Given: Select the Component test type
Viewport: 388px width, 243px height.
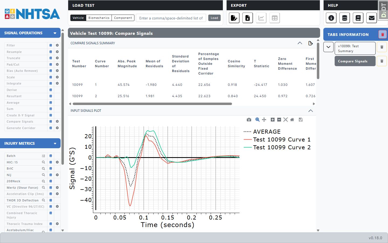Looking at the screenshot, I should (123, 18).
